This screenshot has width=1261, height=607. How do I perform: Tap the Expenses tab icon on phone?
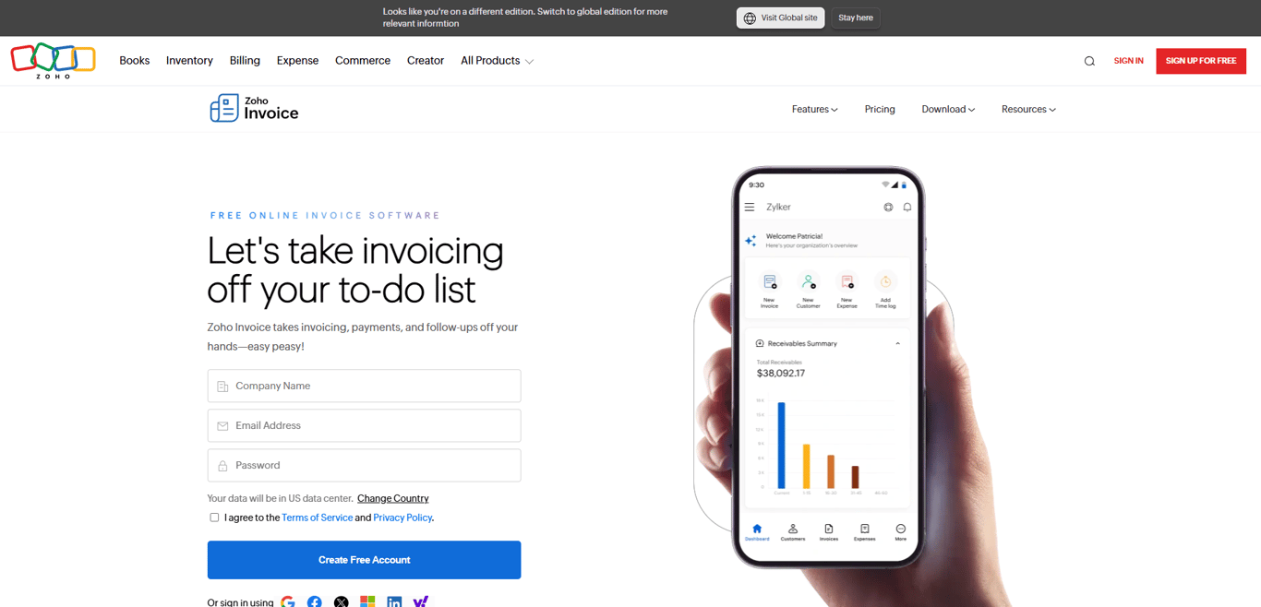click(865, 529)
